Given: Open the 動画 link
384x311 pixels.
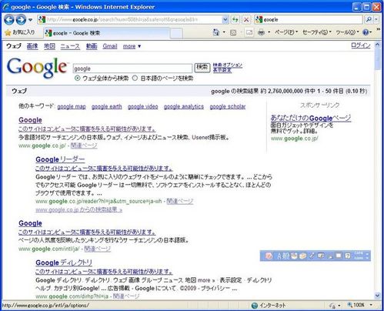Looking at the screenshot, I should click(92, 46).
